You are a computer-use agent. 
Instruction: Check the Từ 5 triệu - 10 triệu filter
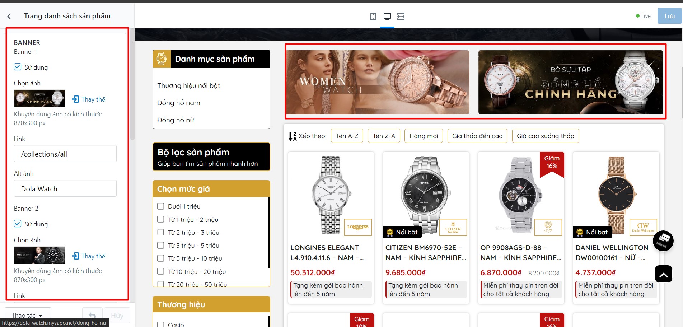point(160,258)
